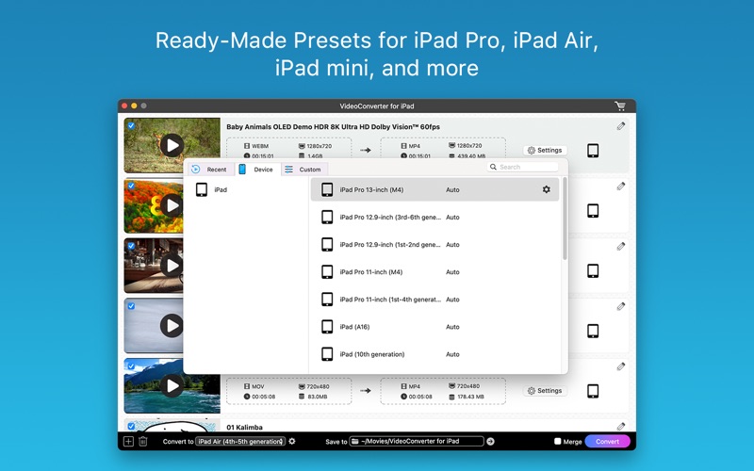
Task: Click pencil edit icon on second video row
Action: coord(621,187)
